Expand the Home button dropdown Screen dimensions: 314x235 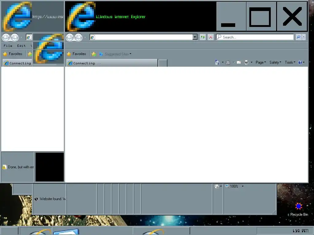pyautogui.click(x=223, y=62)
